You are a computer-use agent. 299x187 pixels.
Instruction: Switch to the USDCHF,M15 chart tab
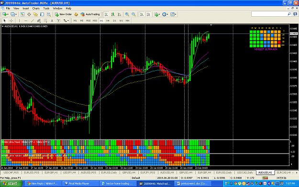click(x=11, y=173)
